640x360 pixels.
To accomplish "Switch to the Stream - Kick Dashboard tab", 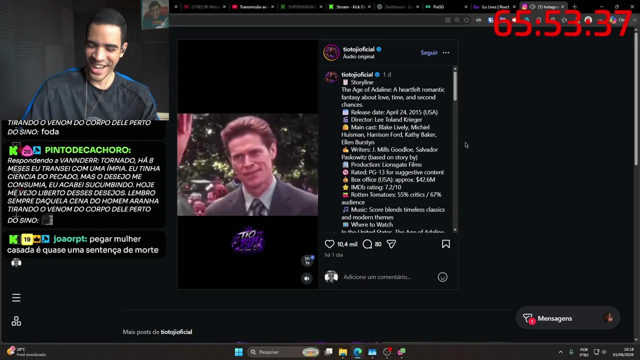I will [349, 7].
